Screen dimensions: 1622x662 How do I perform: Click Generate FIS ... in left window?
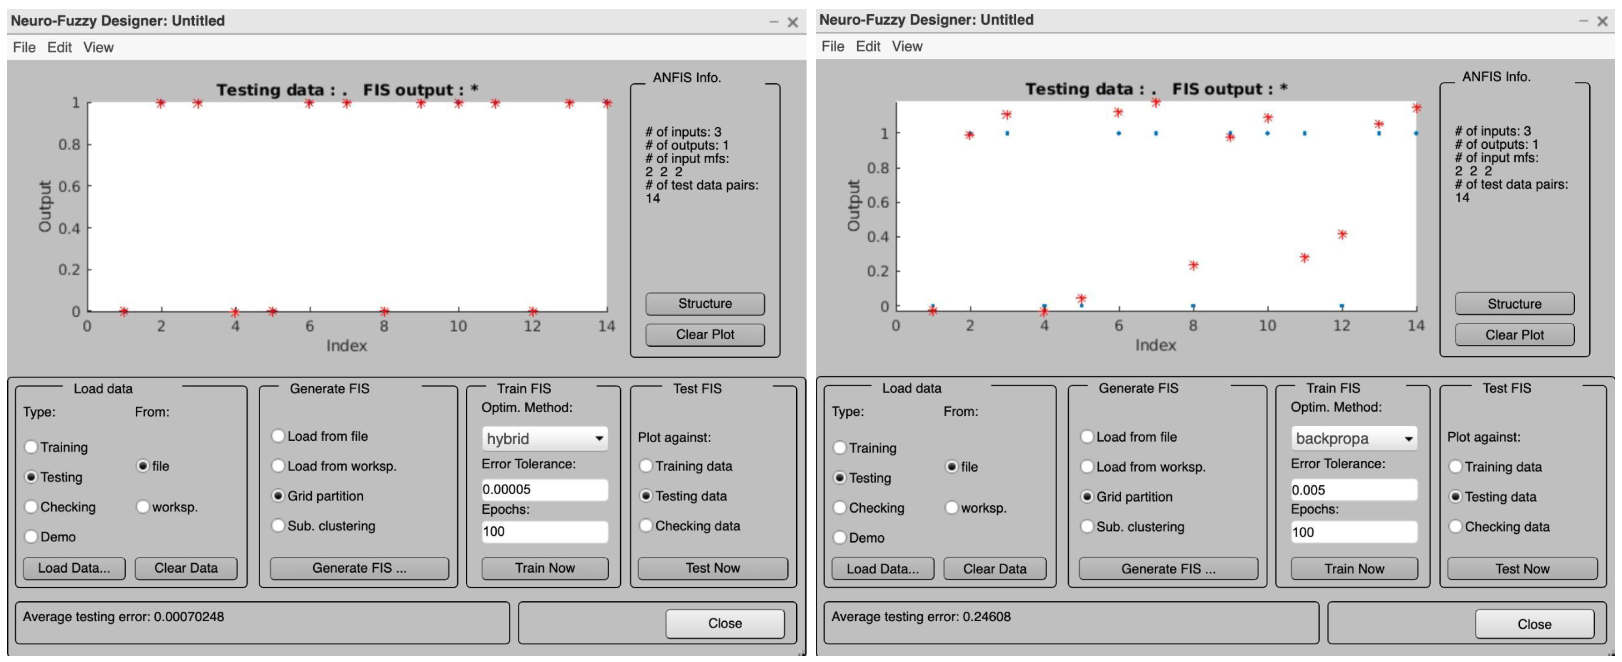(x=359, y=567)
